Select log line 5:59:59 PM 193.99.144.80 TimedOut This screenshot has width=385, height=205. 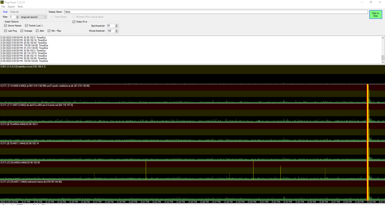pos(24,45)
